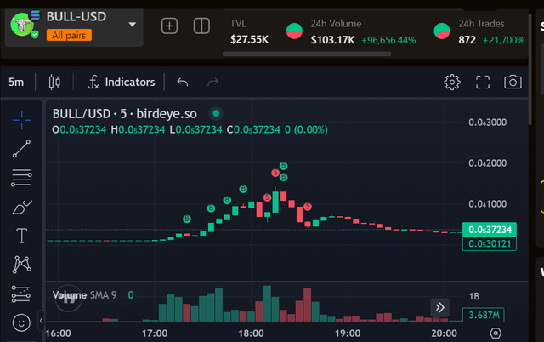Open the chart patterns tool
This screenshot has width=544, height=342.
click(21, 265)
